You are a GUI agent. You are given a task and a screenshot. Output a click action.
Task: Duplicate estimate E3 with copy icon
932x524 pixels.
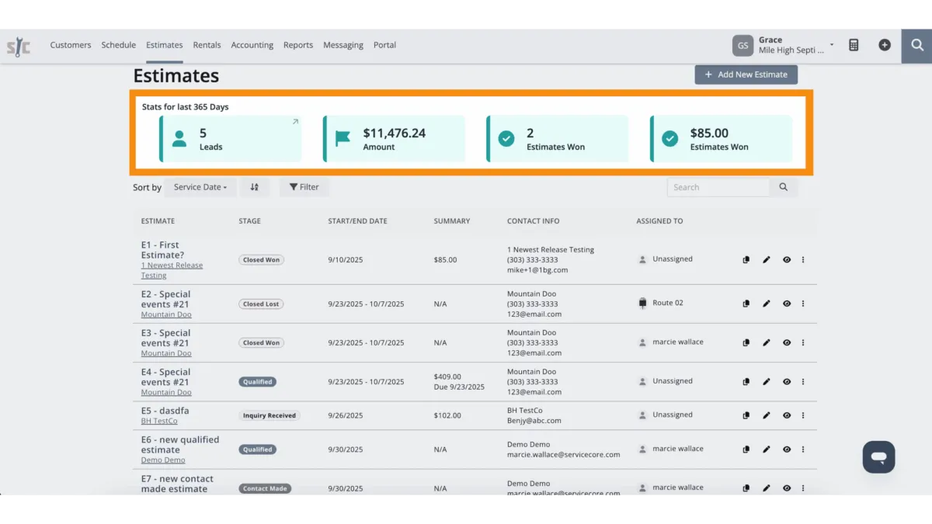point(746,342)
